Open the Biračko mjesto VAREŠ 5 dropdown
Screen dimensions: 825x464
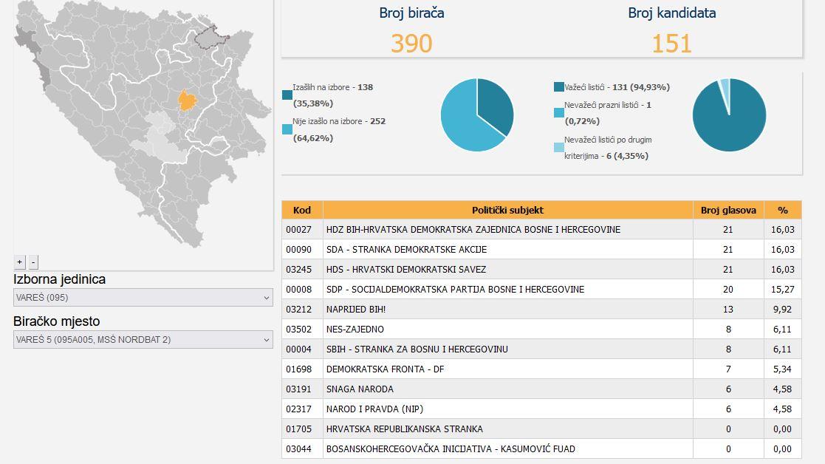click(x=143, y=339)
